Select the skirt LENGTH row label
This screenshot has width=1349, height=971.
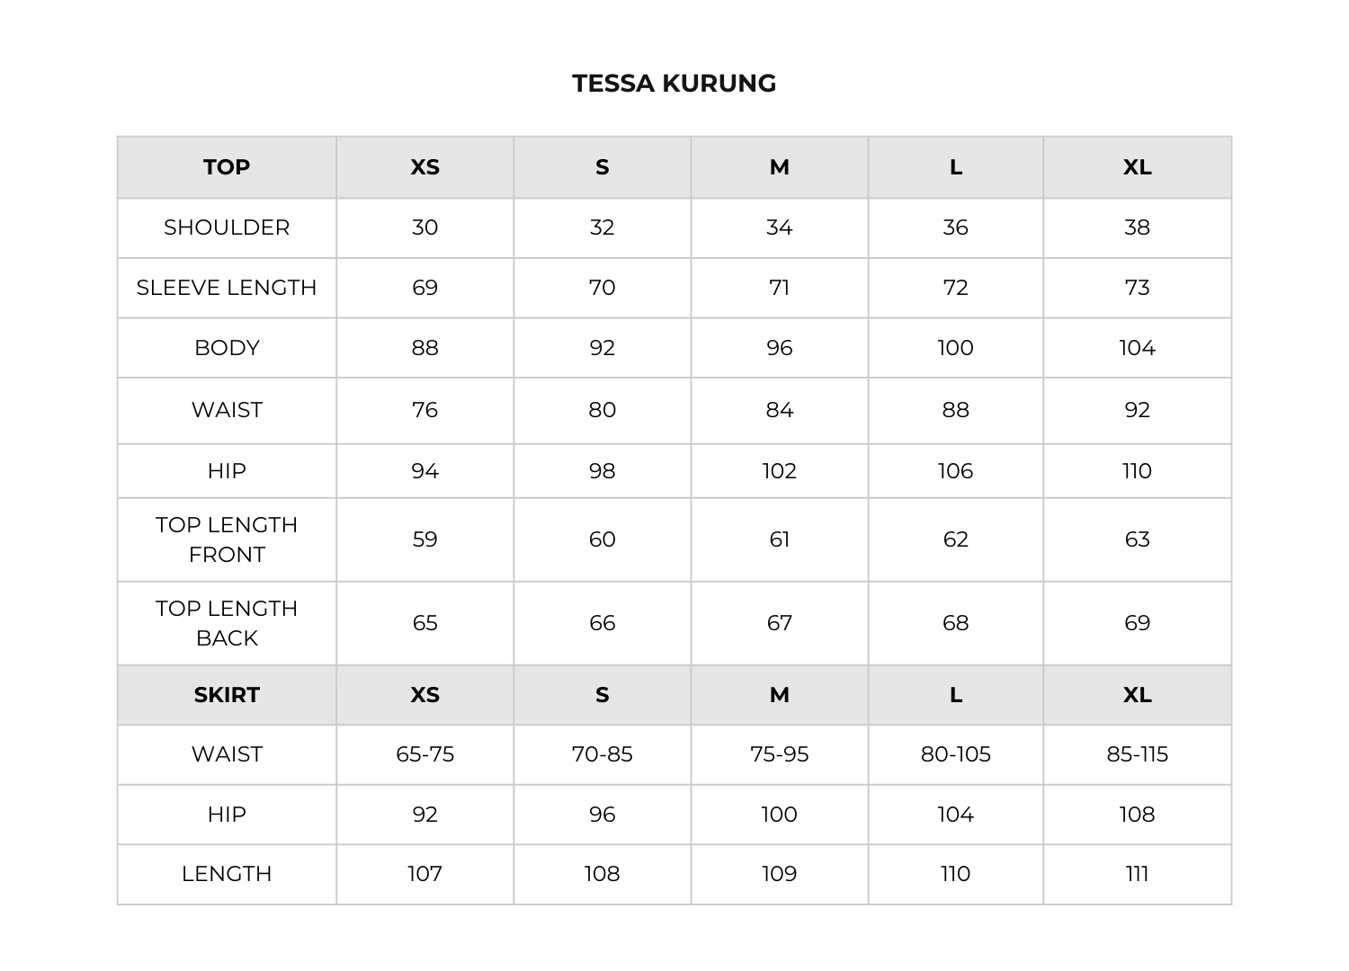pos(227,874)
